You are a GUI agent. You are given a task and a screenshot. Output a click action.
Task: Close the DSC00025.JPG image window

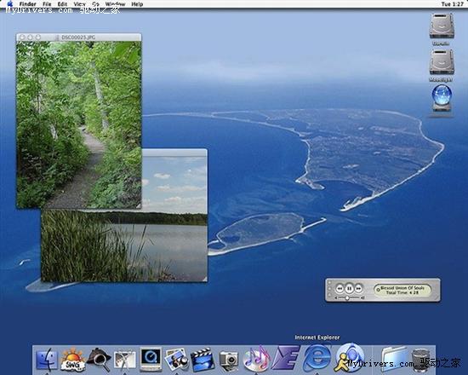pos(22,37)
